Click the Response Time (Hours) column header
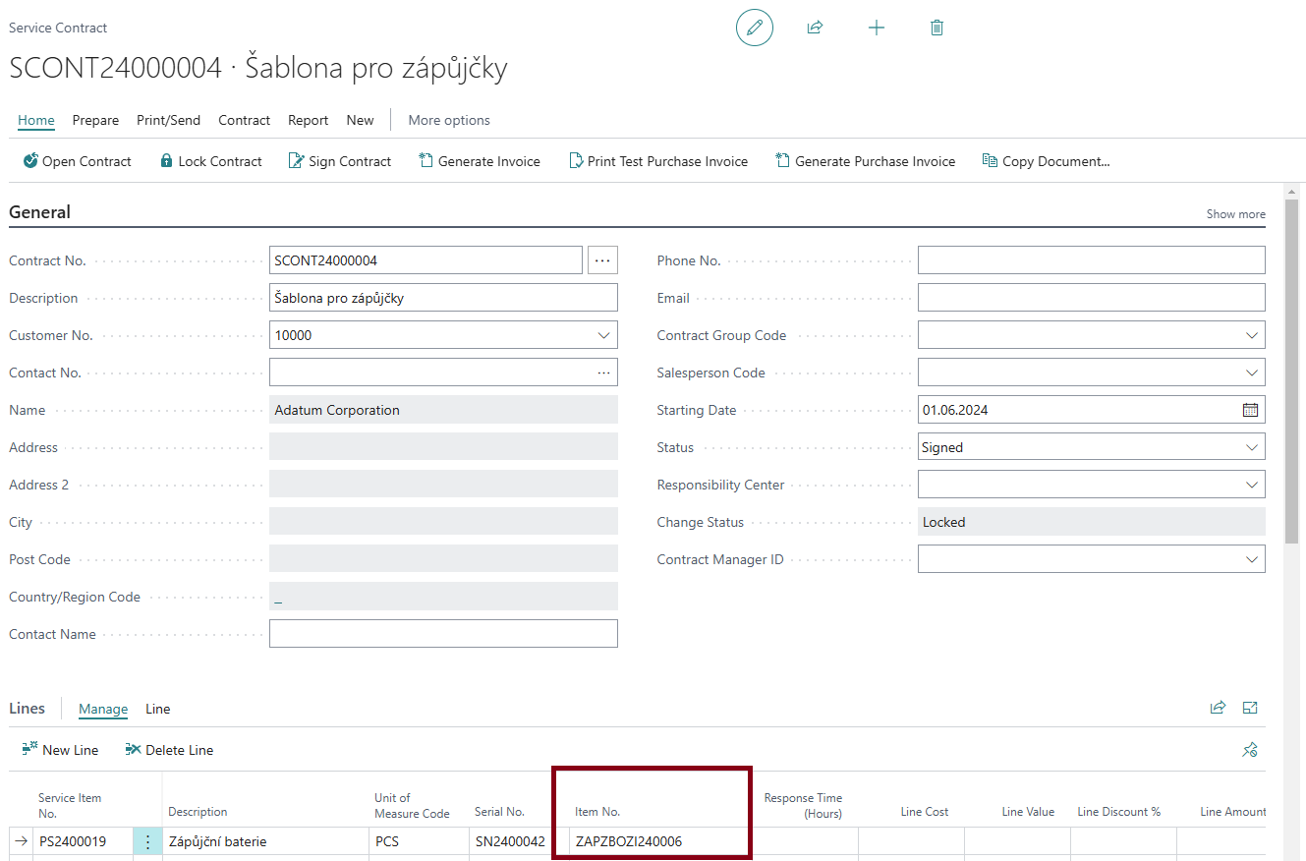 point(803,805)
